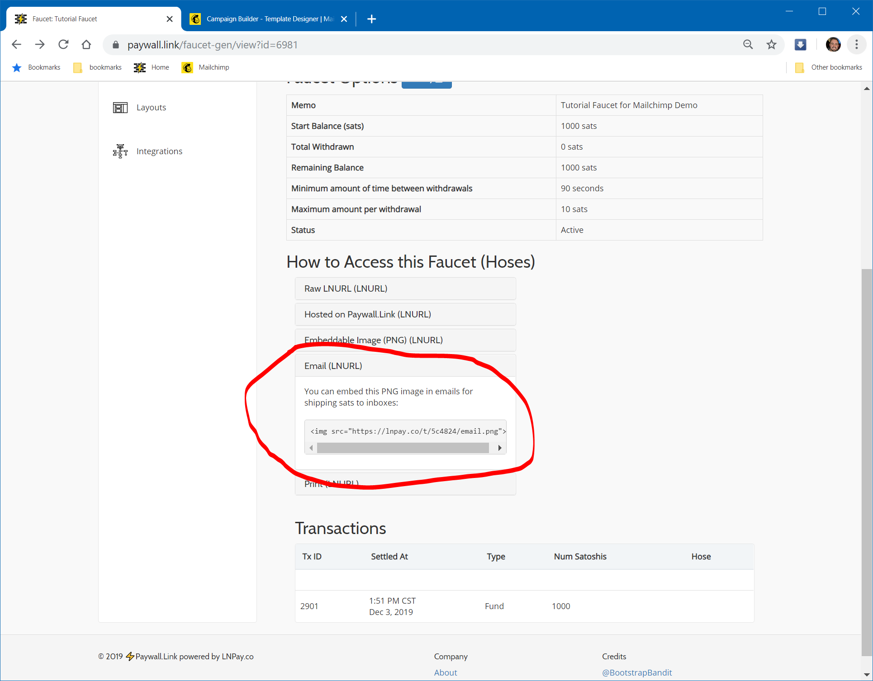Click the code box horizontal scrollbar thumb
This screenshot has height=681, width=873.
click(403, 448)
